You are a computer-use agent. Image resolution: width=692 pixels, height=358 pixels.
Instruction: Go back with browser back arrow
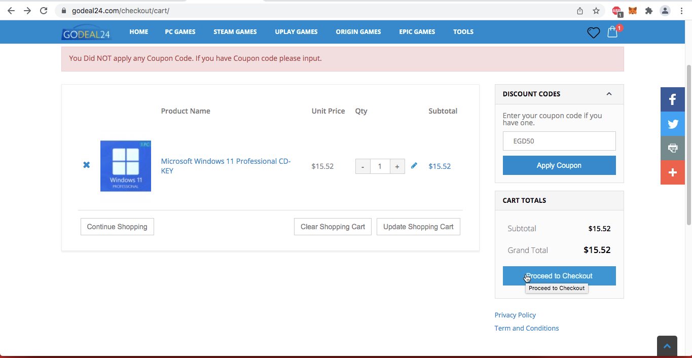11,11
